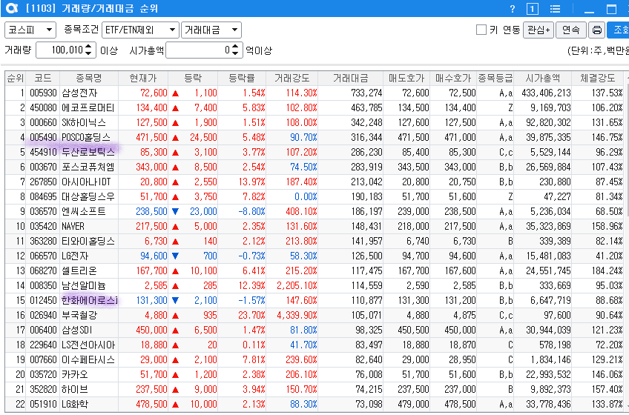
Task: Select the NAVER row
Action: coord(314,227)
